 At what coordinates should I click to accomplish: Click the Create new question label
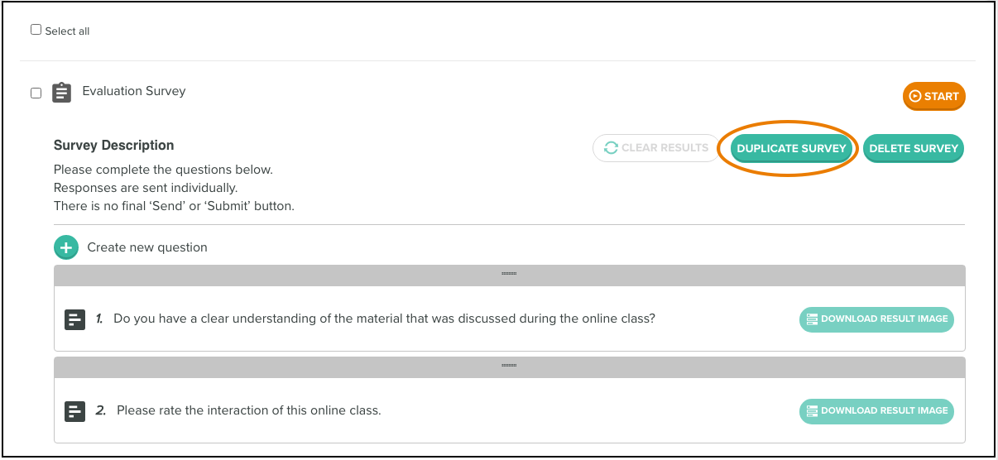(147, 247)
